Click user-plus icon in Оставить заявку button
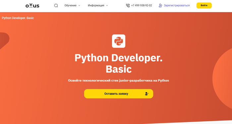 point(146,94)
